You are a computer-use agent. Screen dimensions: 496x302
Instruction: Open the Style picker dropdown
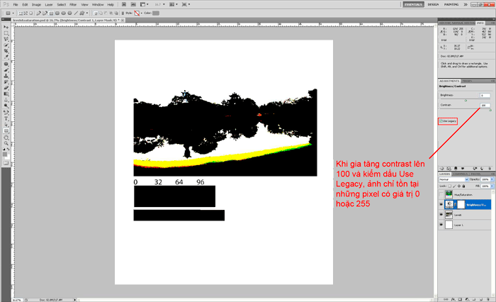pos(140,12)
